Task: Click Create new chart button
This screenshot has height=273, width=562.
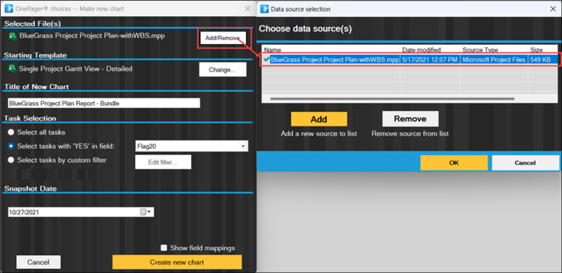Action: (177, 262)
